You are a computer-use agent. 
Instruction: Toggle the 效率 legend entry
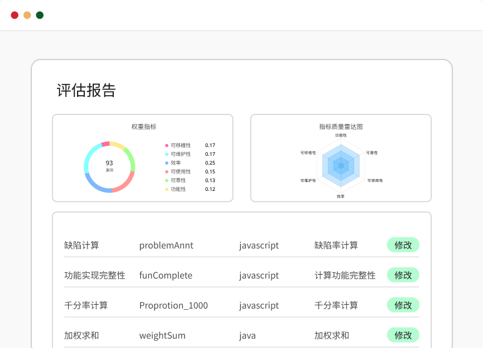[x=175, y=163]
